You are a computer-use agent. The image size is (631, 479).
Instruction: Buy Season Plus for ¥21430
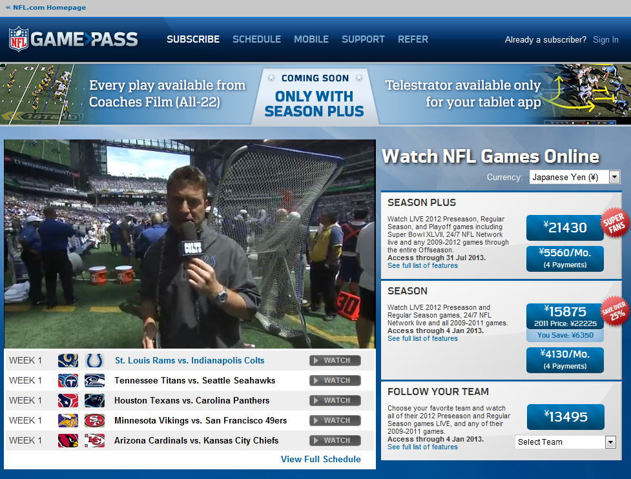tap(565, 228)
